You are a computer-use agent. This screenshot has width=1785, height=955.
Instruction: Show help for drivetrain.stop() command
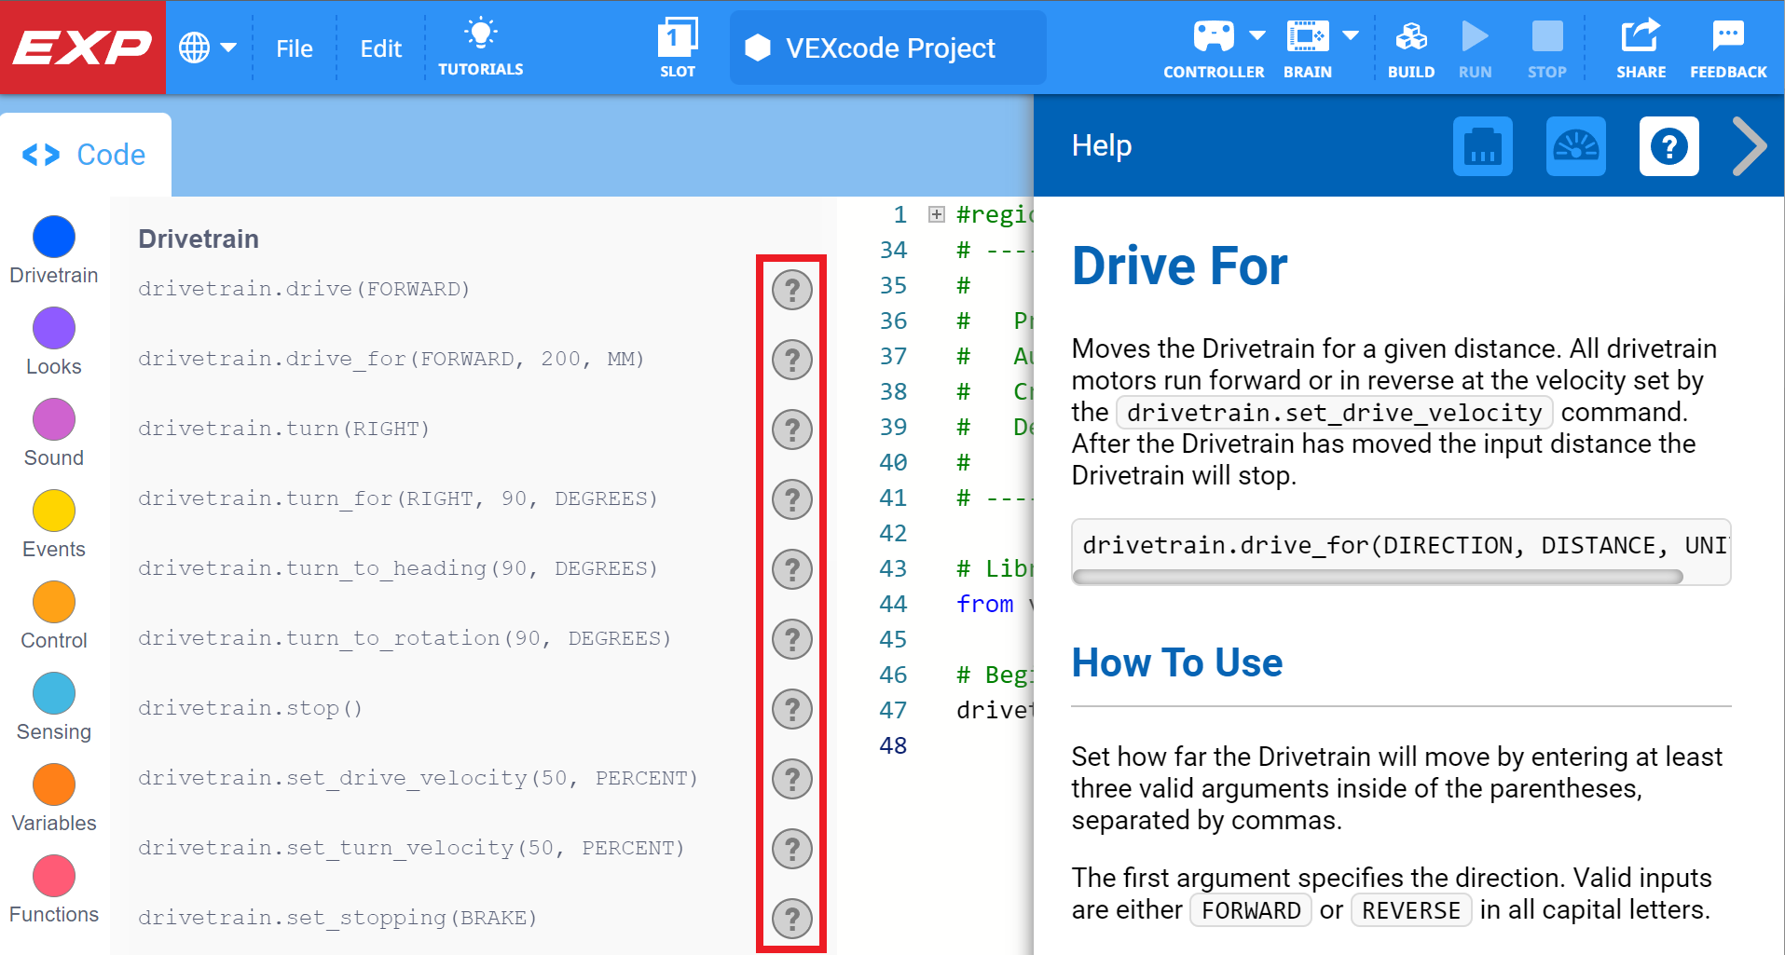(x=792, y=709)
